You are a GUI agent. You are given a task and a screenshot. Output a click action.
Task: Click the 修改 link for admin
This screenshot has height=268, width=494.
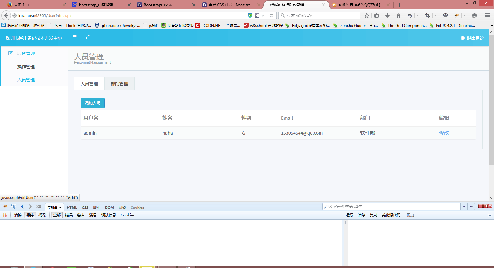pyautogui.click(x=444, y=133)
